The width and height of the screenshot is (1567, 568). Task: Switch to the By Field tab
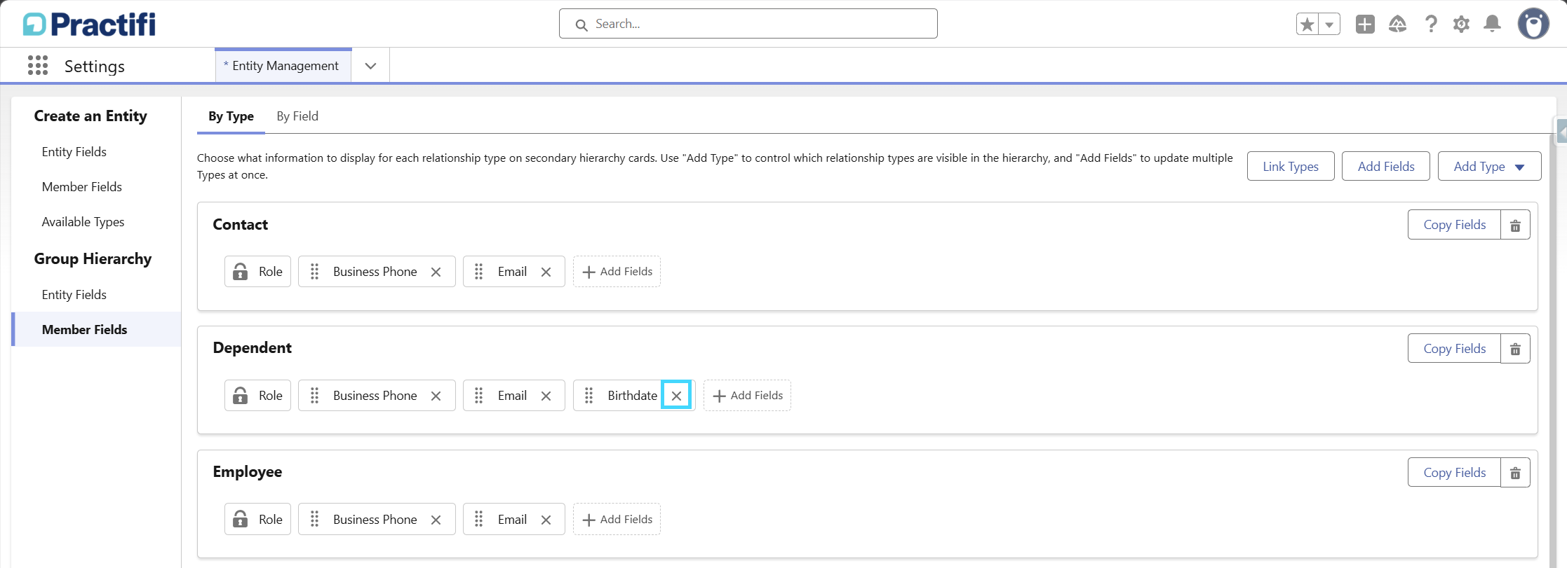click(297, 116)
